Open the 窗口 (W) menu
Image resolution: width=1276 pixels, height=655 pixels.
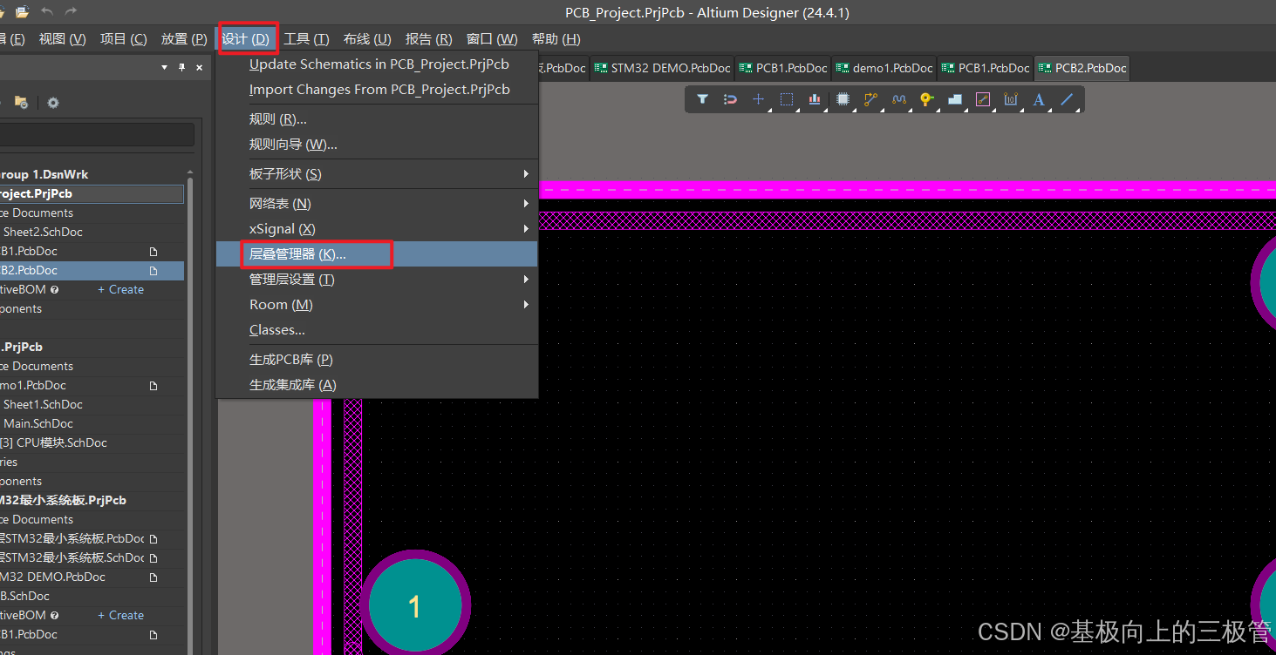click(491, 39)
